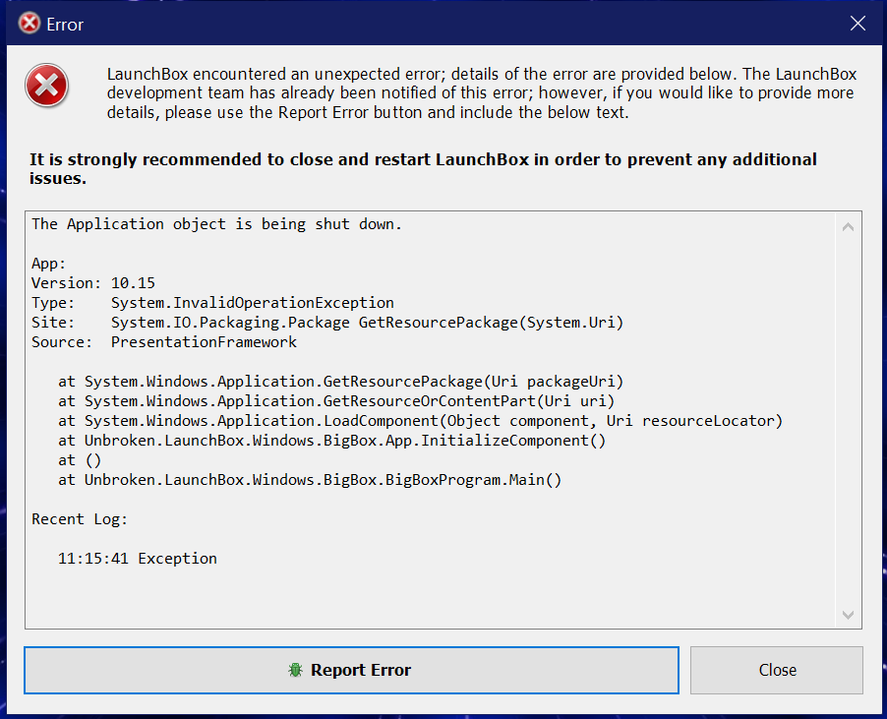The image size is (887, 719).
Task: Click the Report Error button
Action: tap(351, 670)
